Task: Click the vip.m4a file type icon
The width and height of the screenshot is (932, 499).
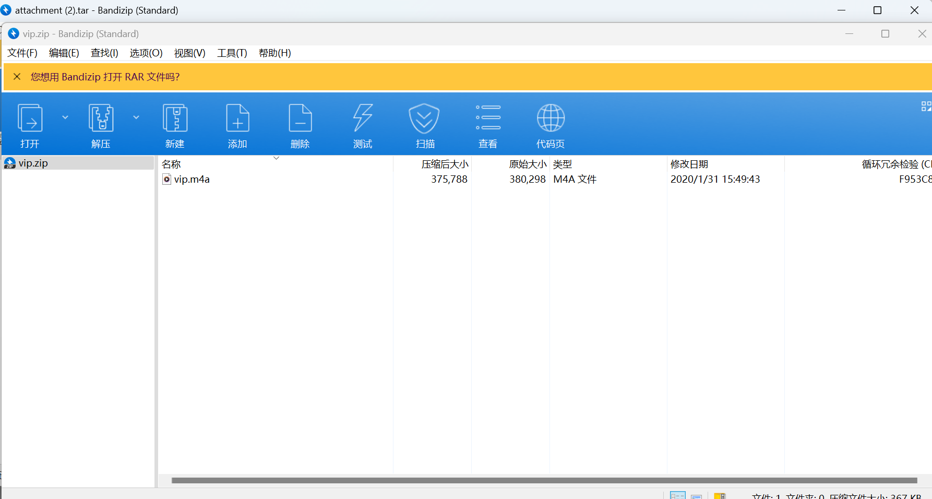Action: 167,179
